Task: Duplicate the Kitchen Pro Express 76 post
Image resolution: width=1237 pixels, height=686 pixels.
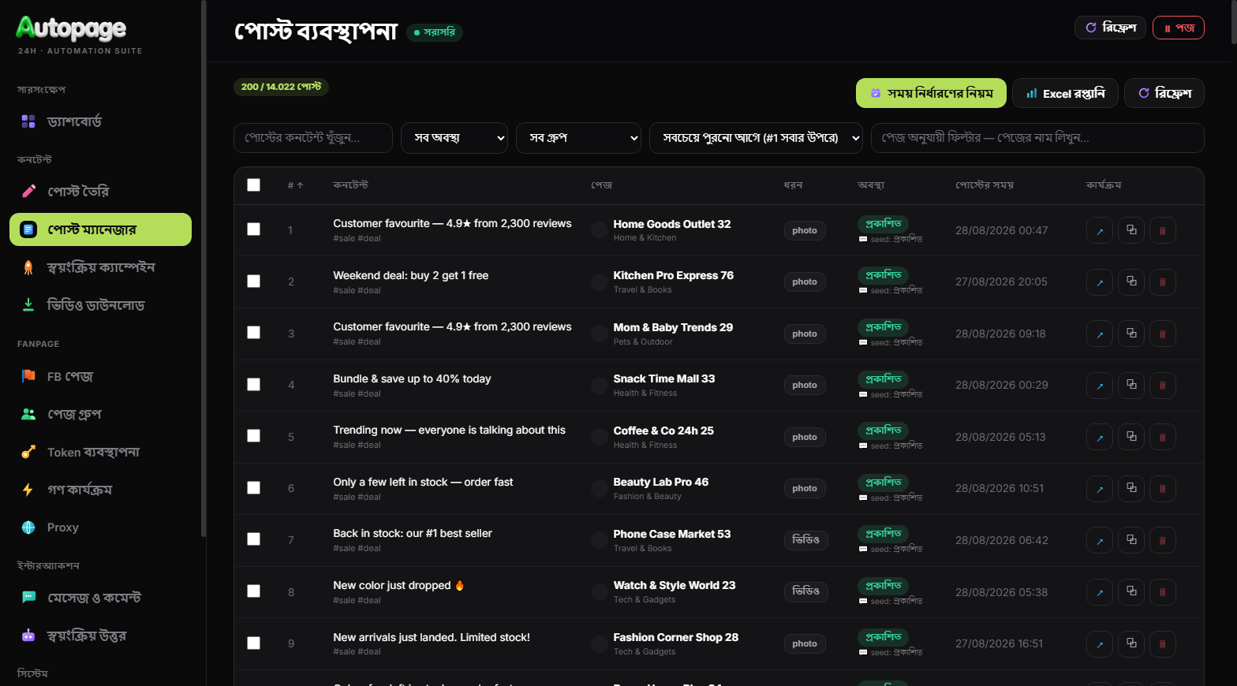Action: [x=1131, y=282]
